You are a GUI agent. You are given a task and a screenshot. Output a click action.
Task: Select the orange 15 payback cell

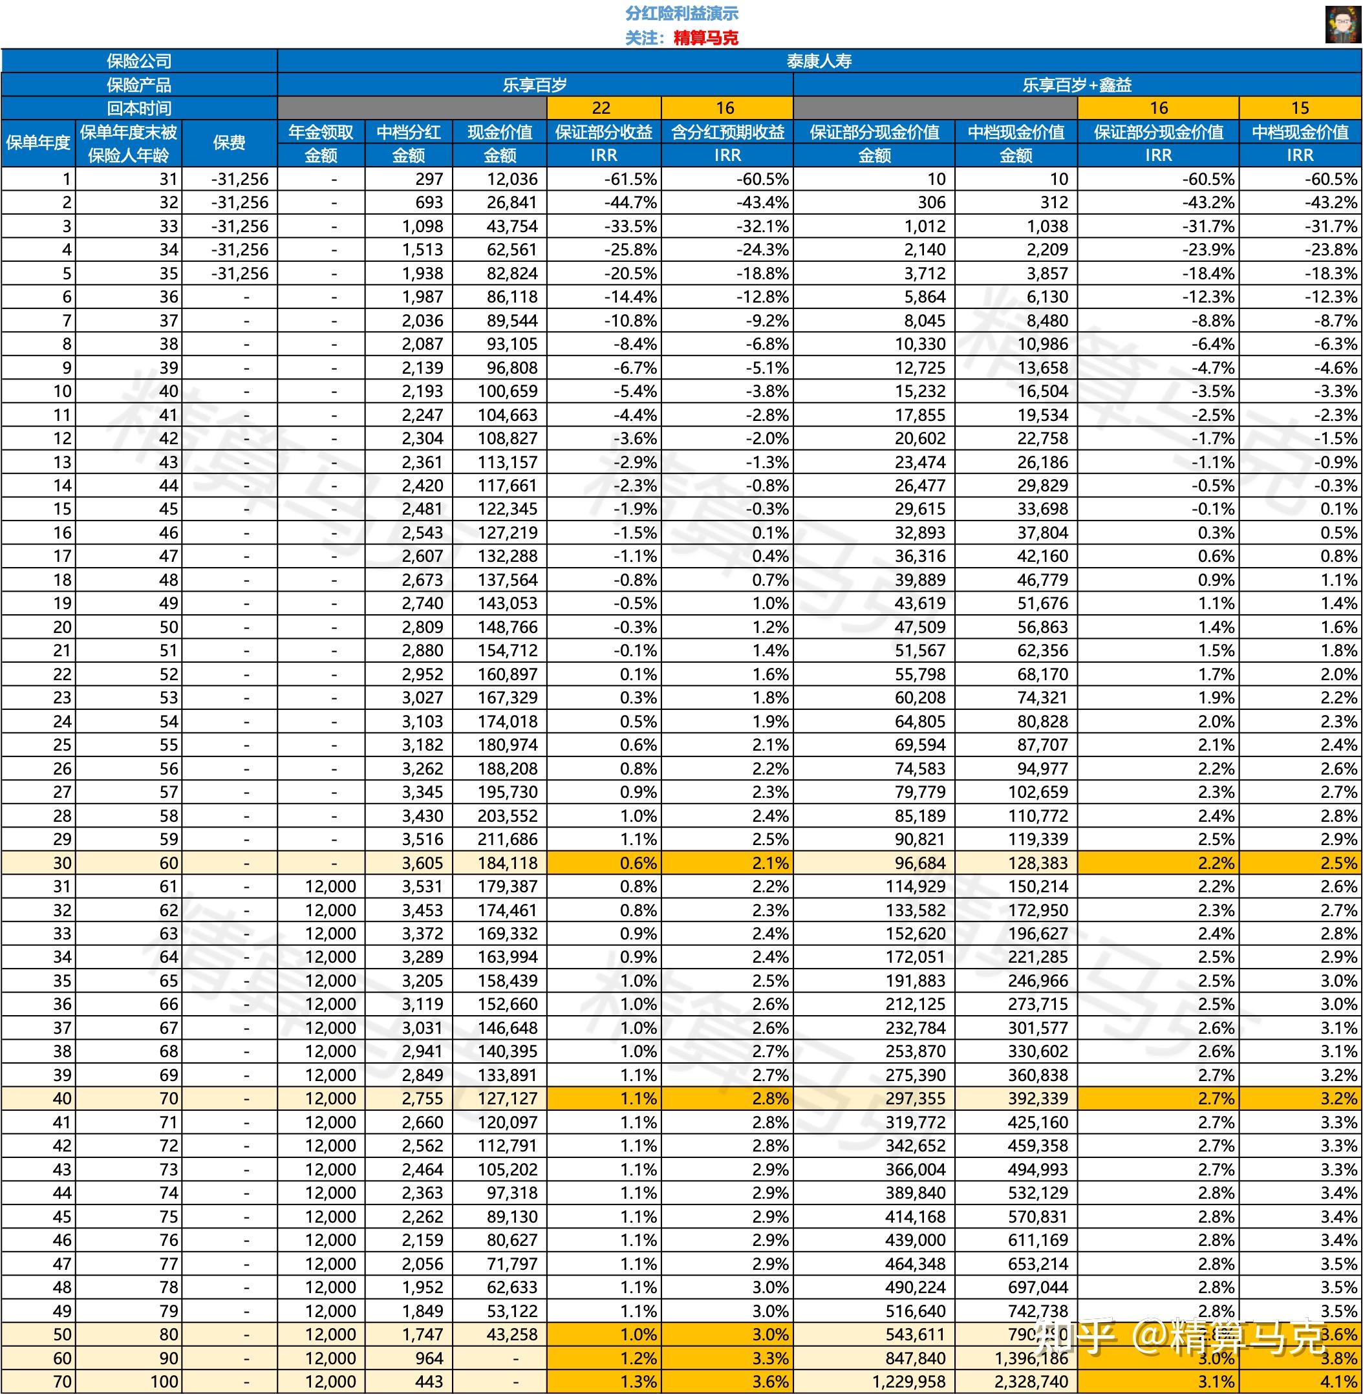[1299, 108]
